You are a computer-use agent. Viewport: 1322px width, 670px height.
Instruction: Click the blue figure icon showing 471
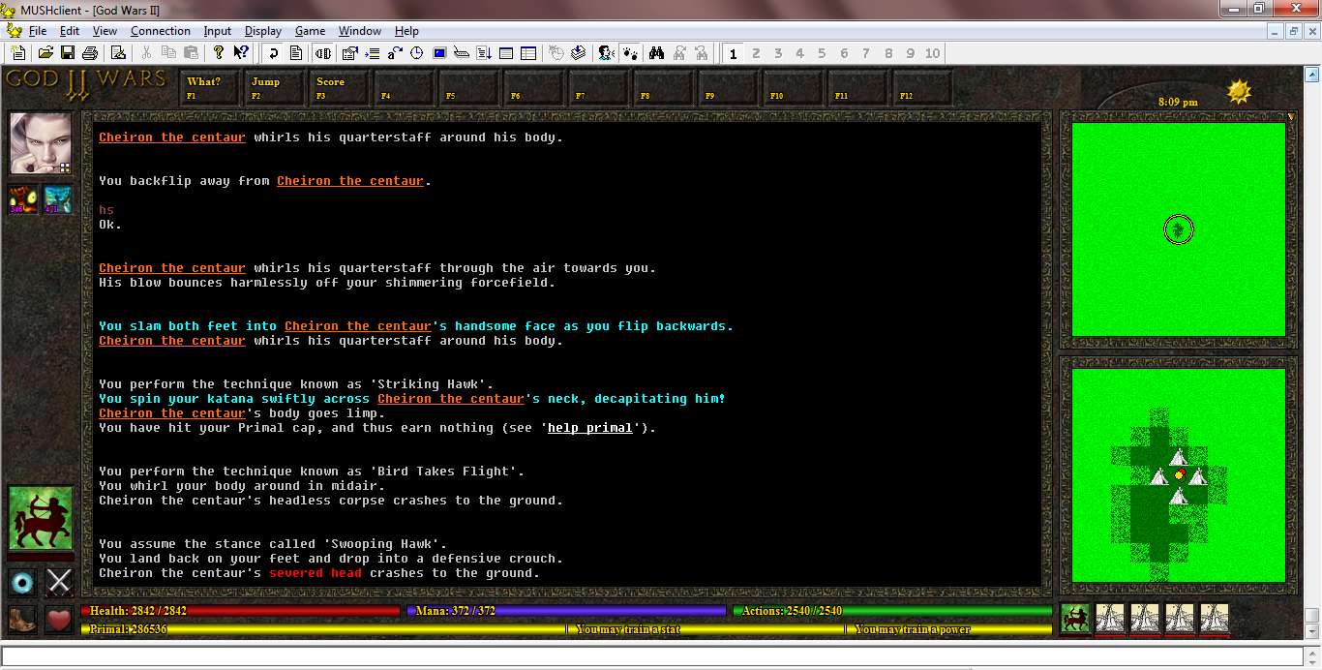pyautogui.click(x=57, y=199)
